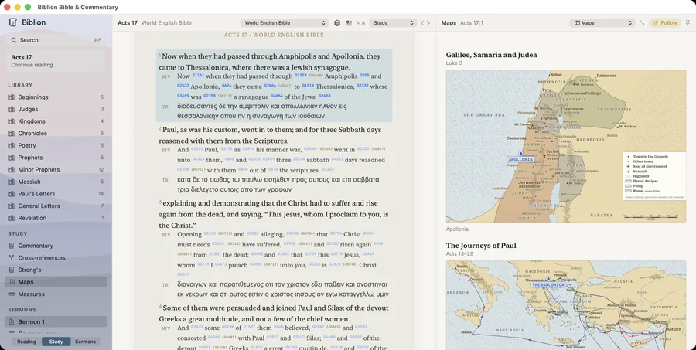Open the Maps resource dropdown
Viewport: 696px width, 350px height.
602,23
